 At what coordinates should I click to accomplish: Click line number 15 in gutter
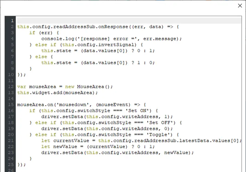11,105
